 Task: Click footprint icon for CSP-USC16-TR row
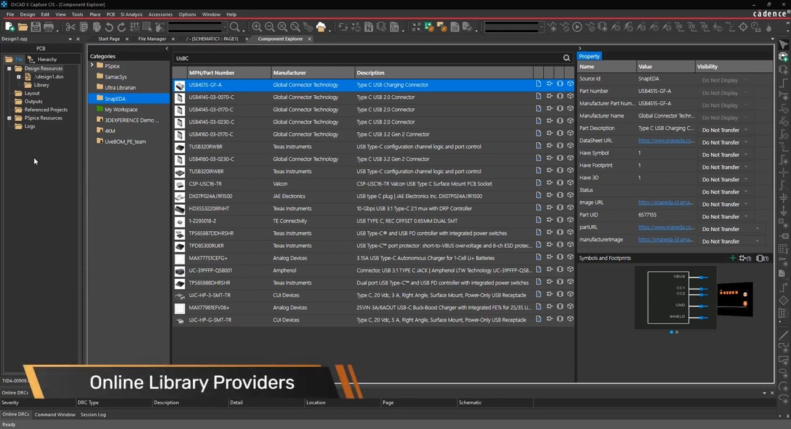(x=559, y=184)
